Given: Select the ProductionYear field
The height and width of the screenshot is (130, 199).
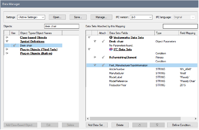Looking at the screenshot, I should pos(118,85).
